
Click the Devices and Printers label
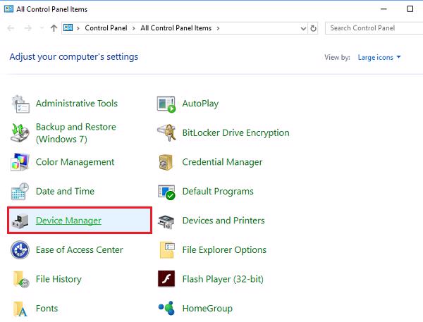(x=223, y=221)
